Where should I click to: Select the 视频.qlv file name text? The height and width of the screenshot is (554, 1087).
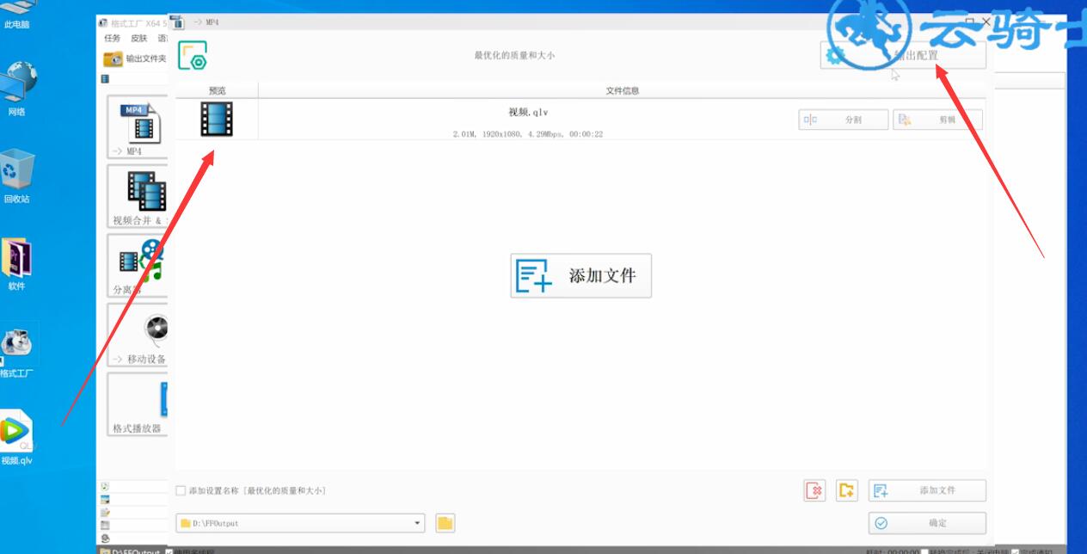pyautogui.click(x=528, y=112)
